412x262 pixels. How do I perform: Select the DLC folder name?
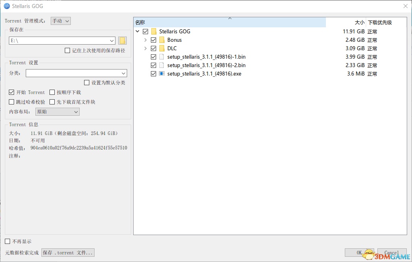tap(172, 48)
